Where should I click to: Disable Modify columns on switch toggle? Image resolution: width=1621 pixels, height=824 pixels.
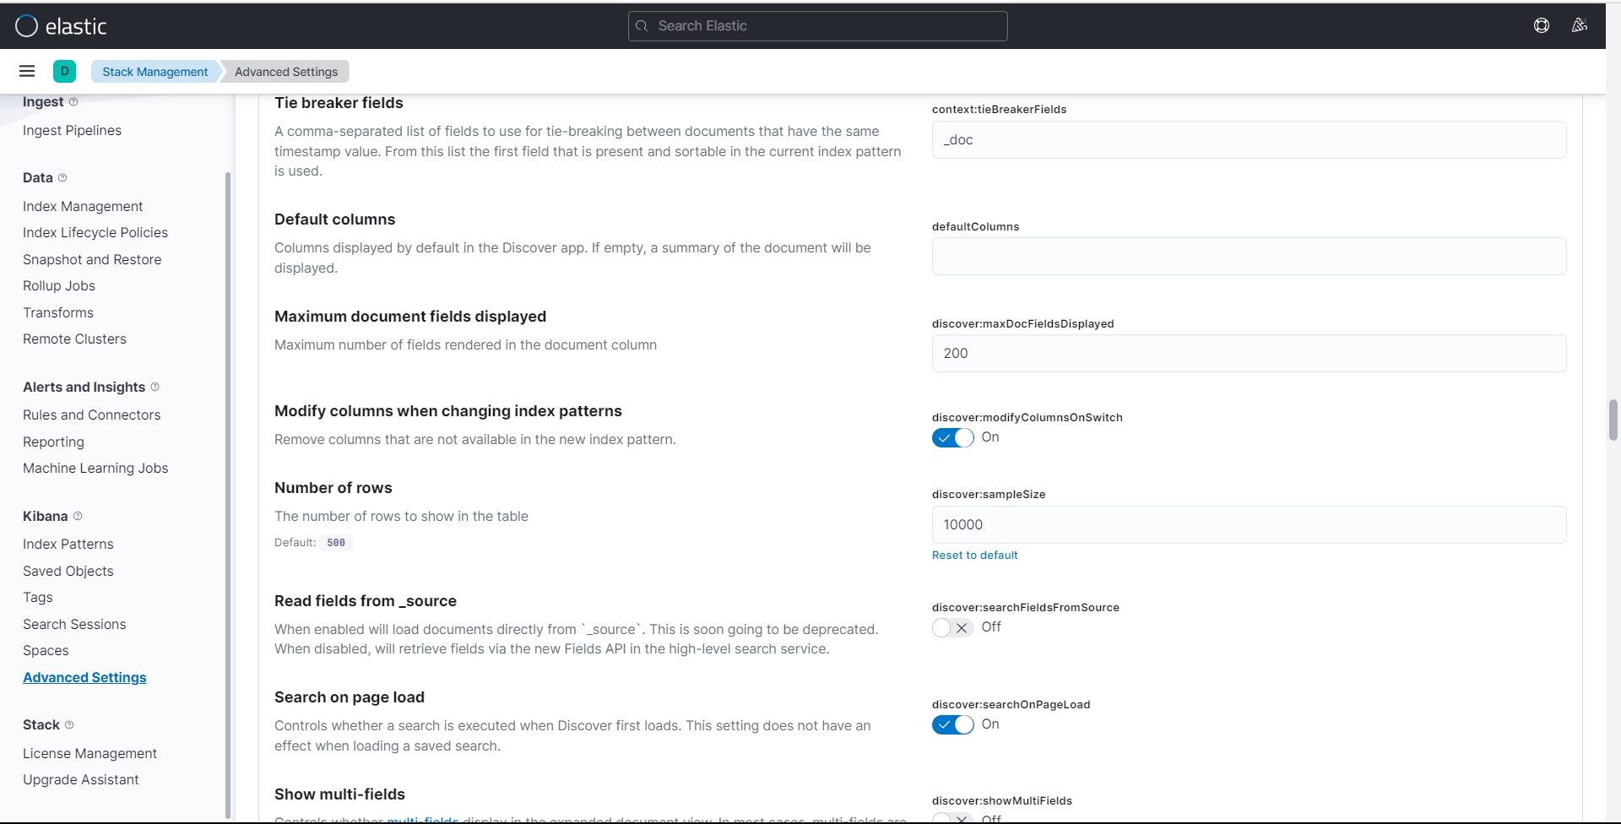tap(952, 437)
